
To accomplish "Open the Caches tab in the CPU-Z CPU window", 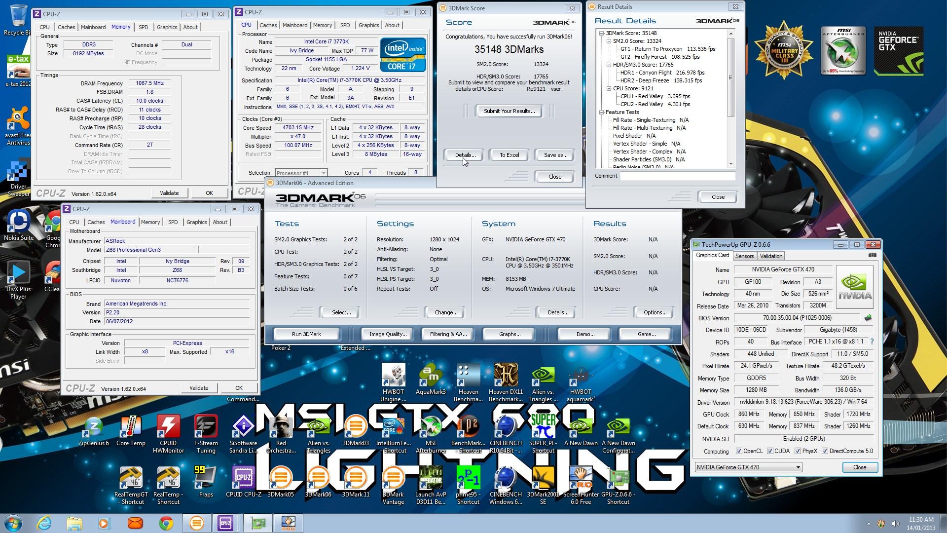I will pyautogui.click(x=268, y=25).
